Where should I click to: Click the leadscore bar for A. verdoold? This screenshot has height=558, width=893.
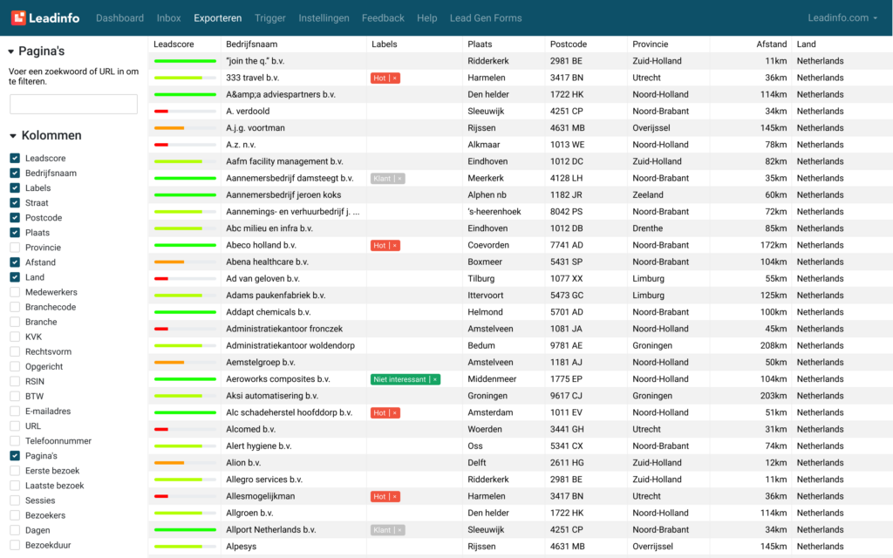(x=185, y=112)
